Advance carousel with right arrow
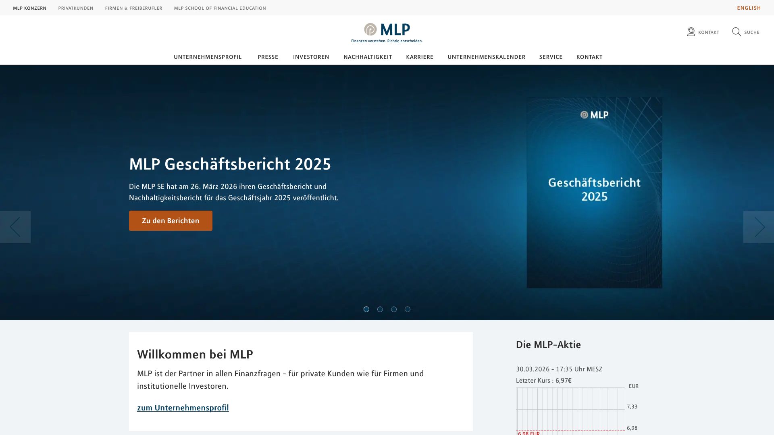Image resolution: width=774 pixels, height=435 pixels. pyautogui.click(x=759, y=227)
